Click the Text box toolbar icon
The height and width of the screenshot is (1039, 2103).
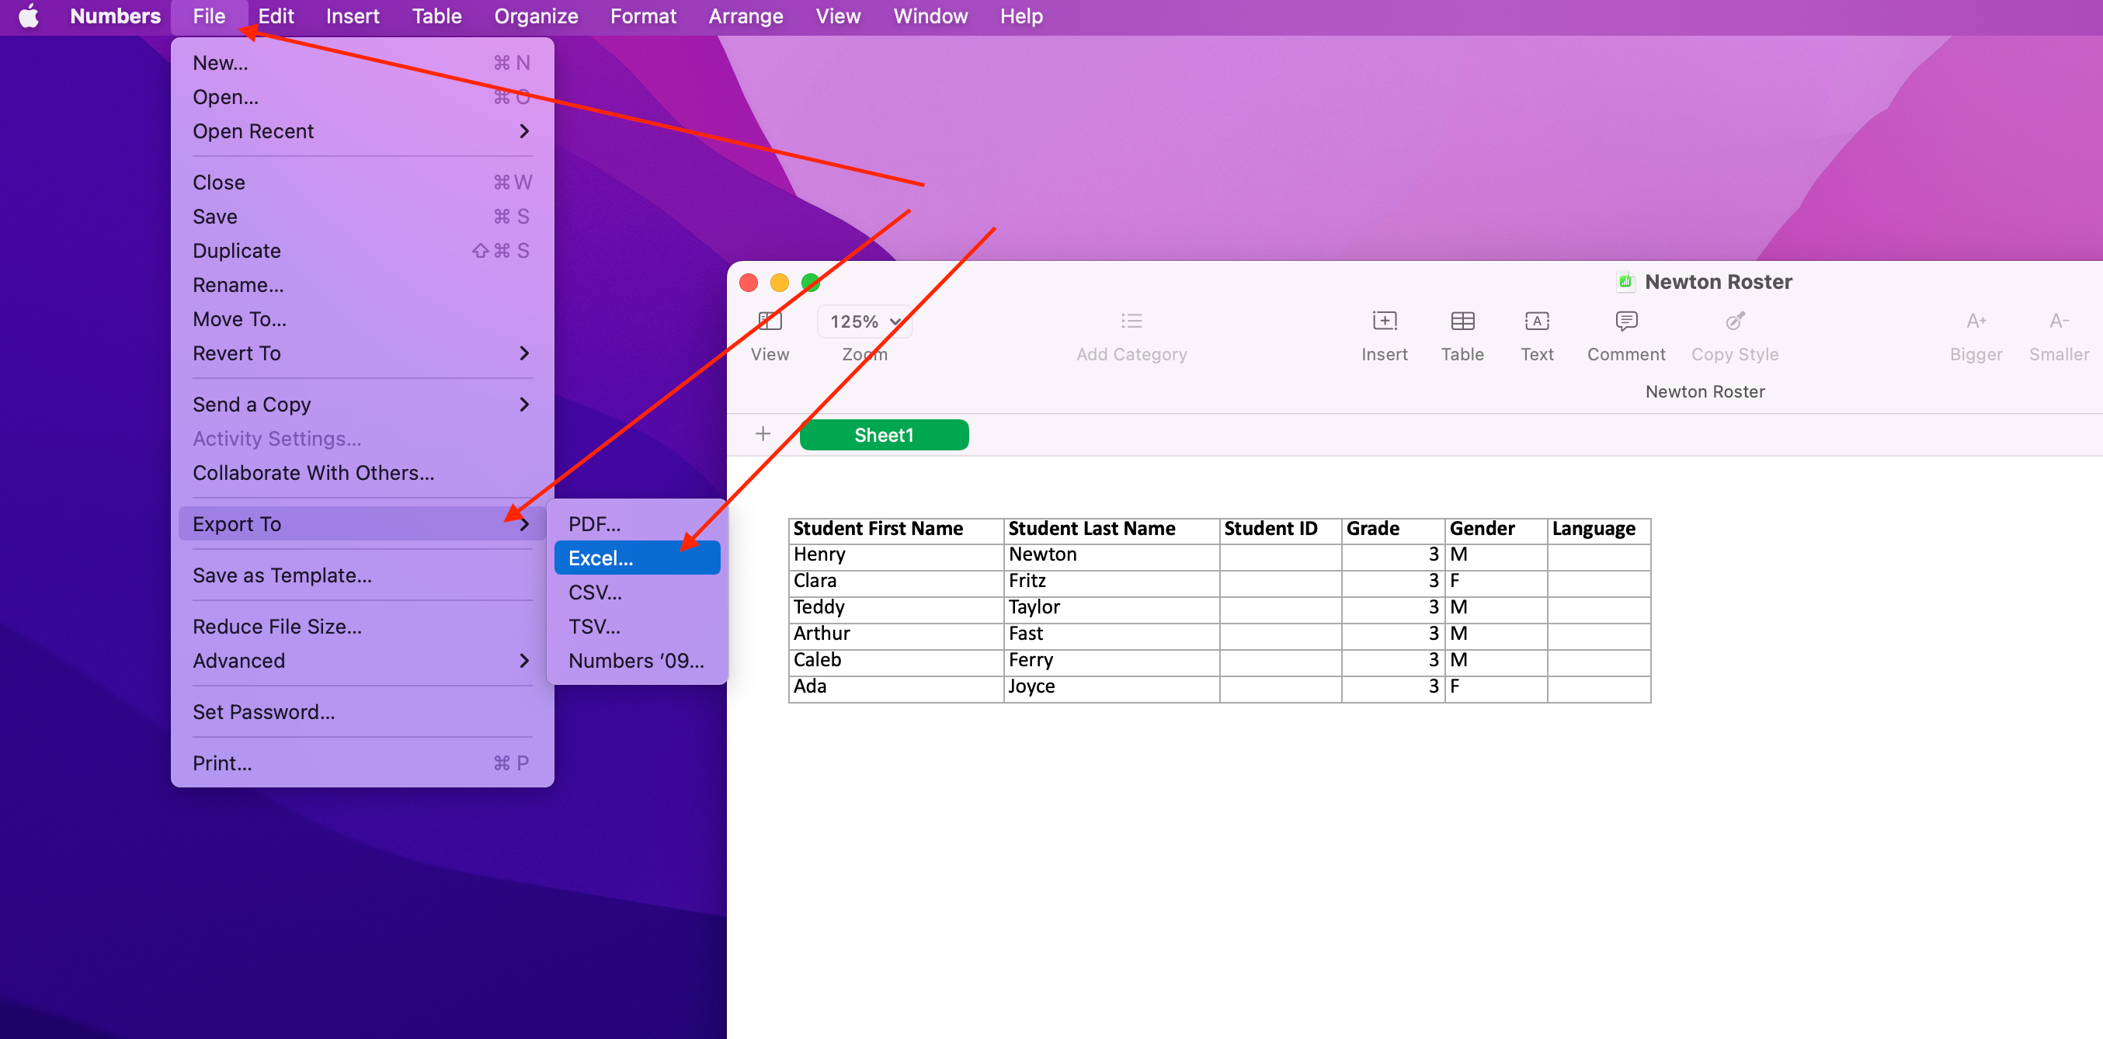pos(1536,321)
